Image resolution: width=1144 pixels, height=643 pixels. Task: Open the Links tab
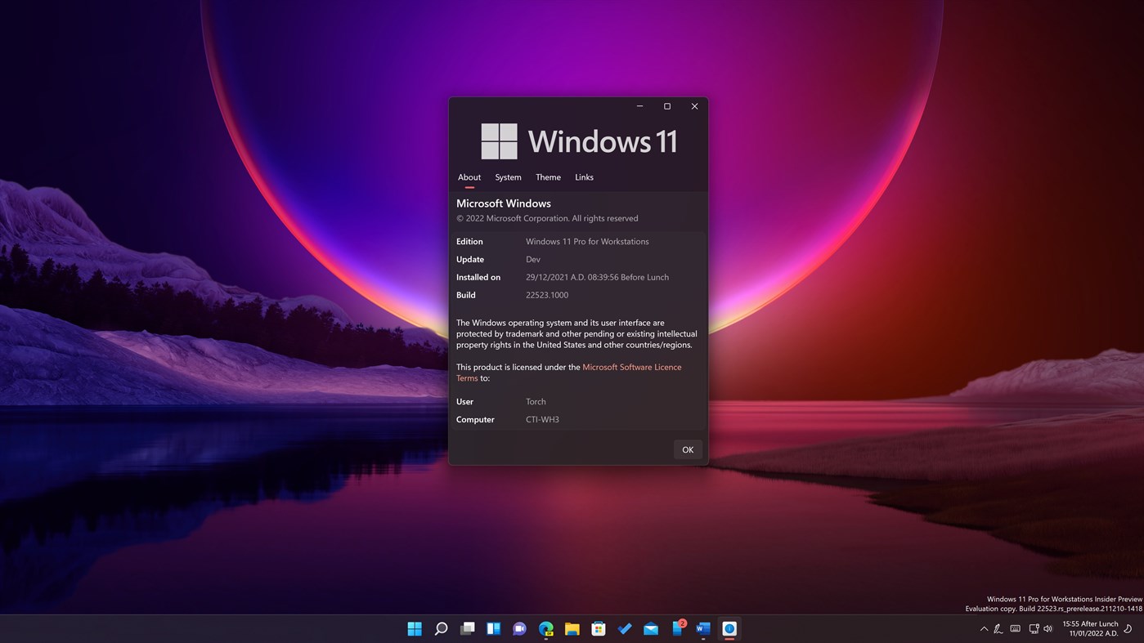[583, 177]
